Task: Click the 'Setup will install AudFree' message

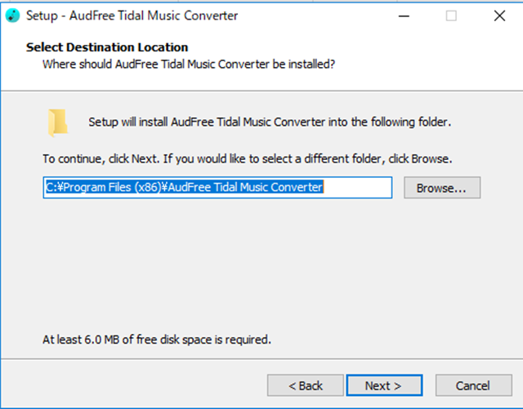Action: [270, 122]
